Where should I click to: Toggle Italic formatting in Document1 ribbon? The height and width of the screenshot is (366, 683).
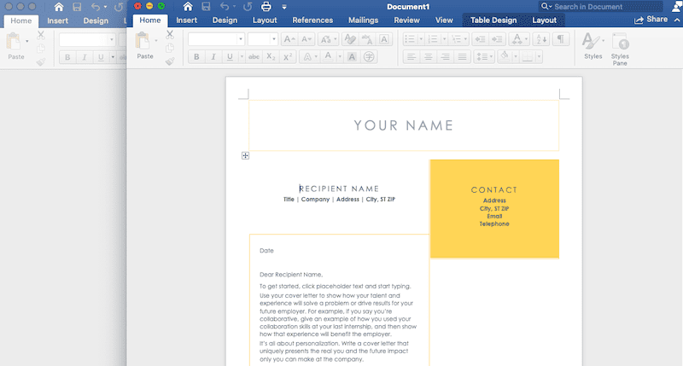click(x=213, y=57)
